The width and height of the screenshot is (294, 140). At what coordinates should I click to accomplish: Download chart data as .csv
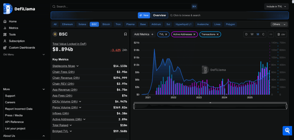[281, 34]
